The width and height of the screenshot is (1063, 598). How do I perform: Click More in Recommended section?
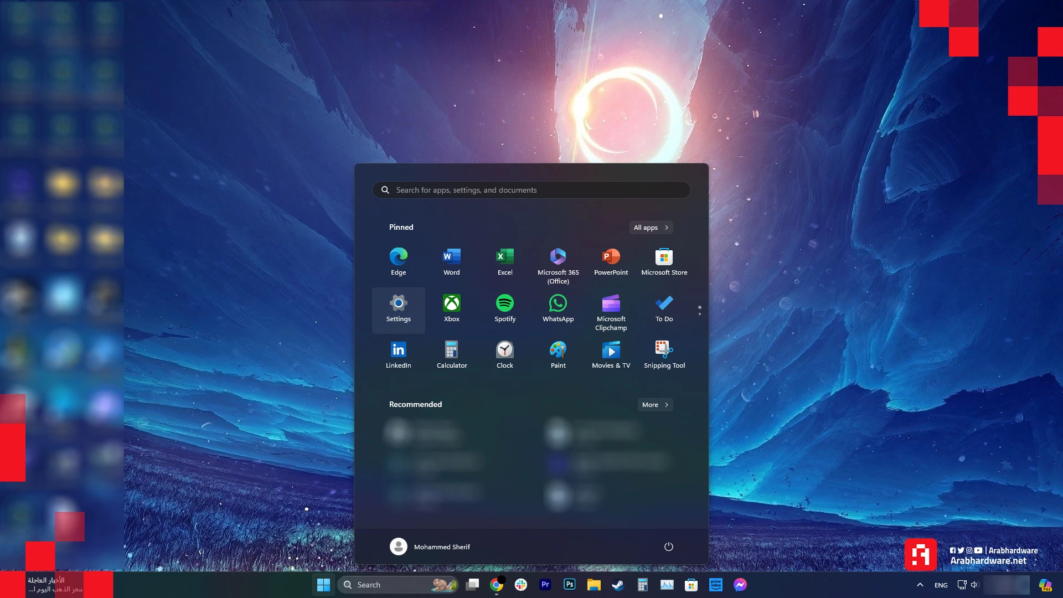(x=655, y=405)
